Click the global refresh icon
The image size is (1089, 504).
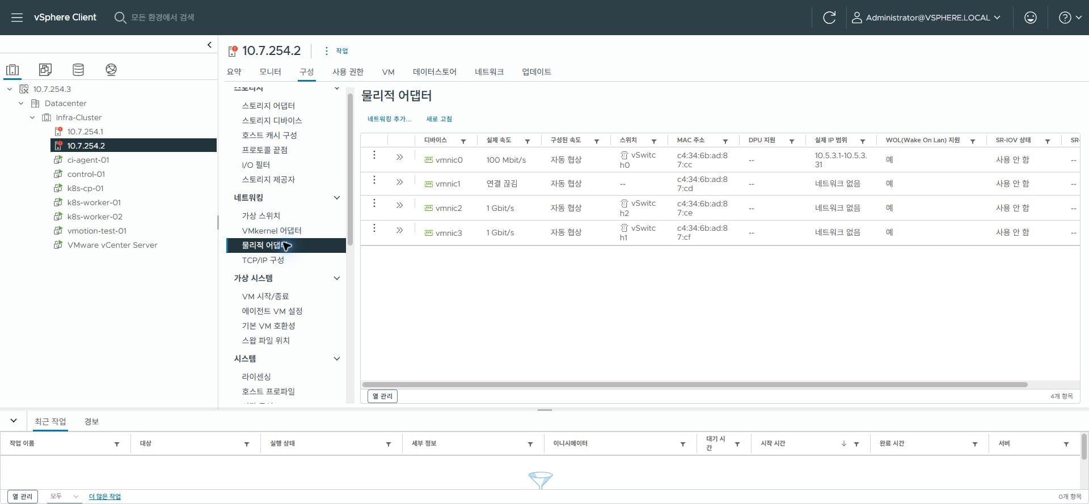[x=829, y=18]
